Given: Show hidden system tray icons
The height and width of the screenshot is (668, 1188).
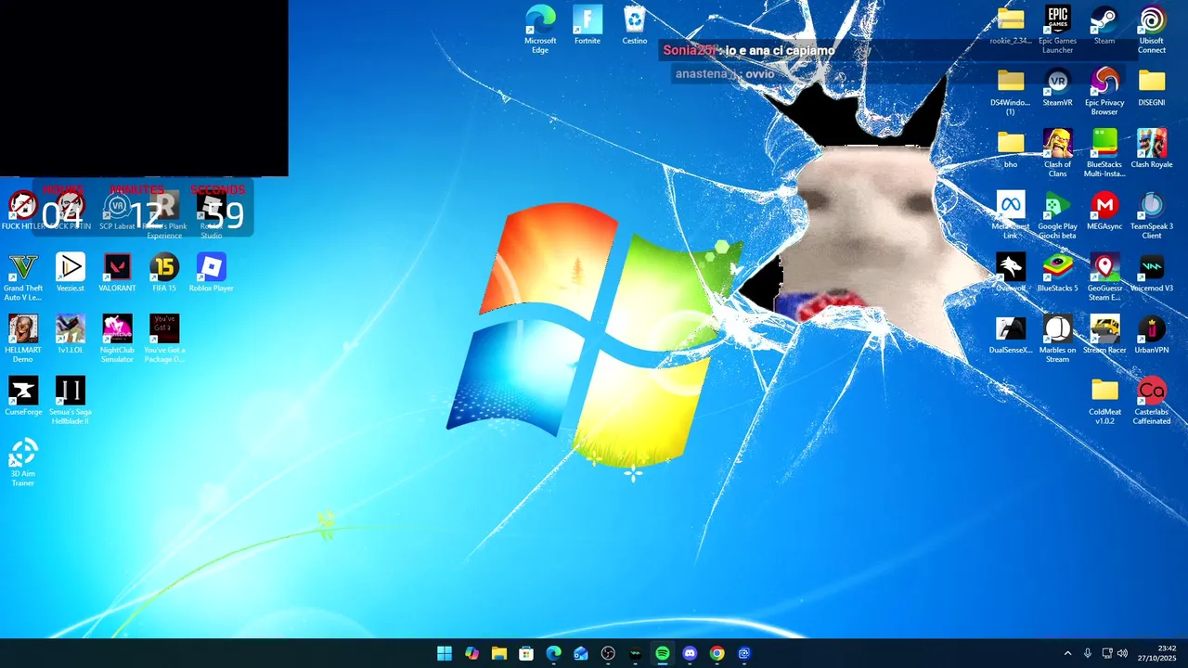Looking at the screenshot, I should pos(1067,653).
